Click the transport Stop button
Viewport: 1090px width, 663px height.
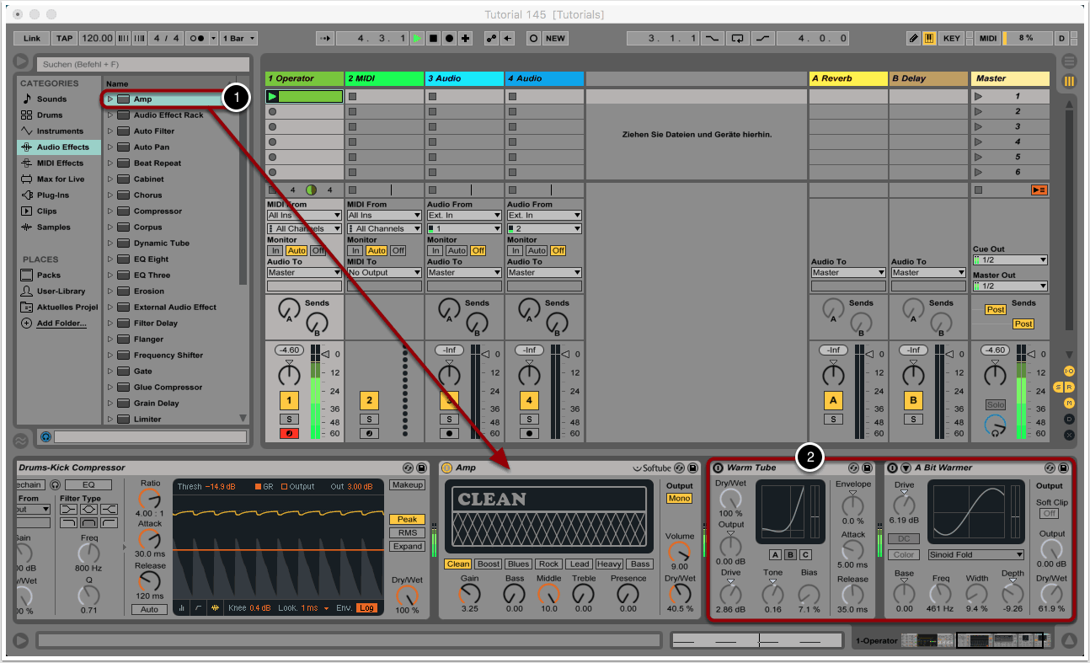point(433,39)
